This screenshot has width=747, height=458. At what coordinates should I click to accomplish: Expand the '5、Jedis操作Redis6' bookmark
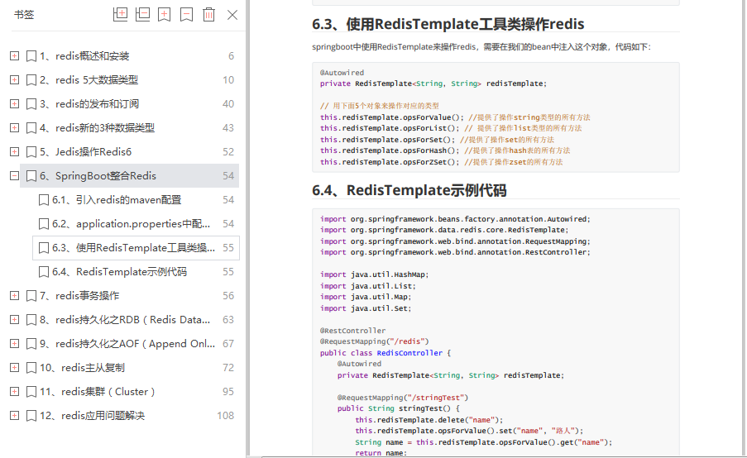[15, 152]
